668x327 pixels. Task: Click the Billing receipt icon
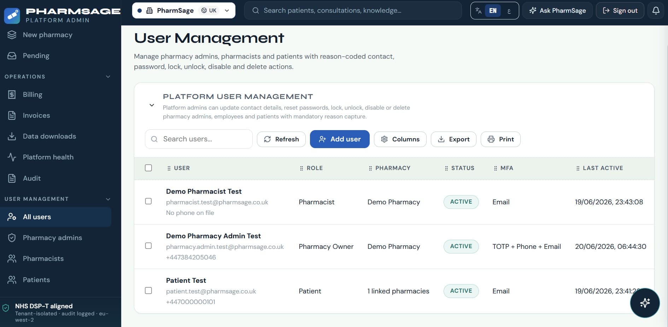(x=12, y=94)
